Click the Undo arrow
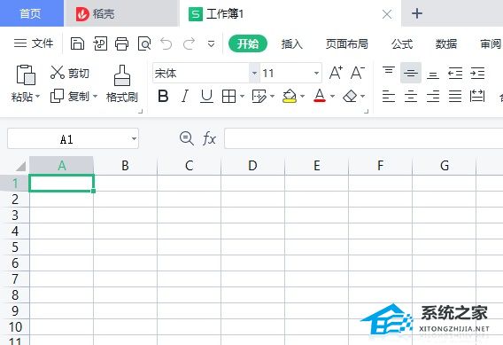The width and height of the screenshot is (503, 345). (166, 43)
